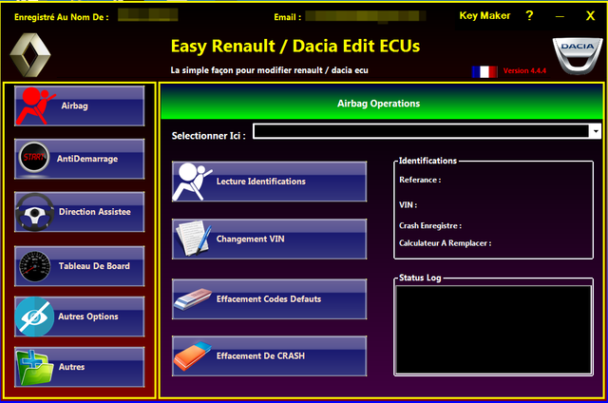Screen dimensions: 608x403
Task: Click the green Airbag Operations header
Action: [380, 103]
